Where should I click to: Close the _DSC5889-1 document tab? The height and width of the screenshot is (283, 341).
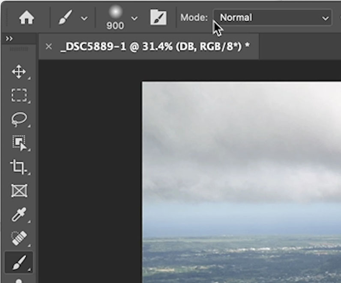point(49,46)
